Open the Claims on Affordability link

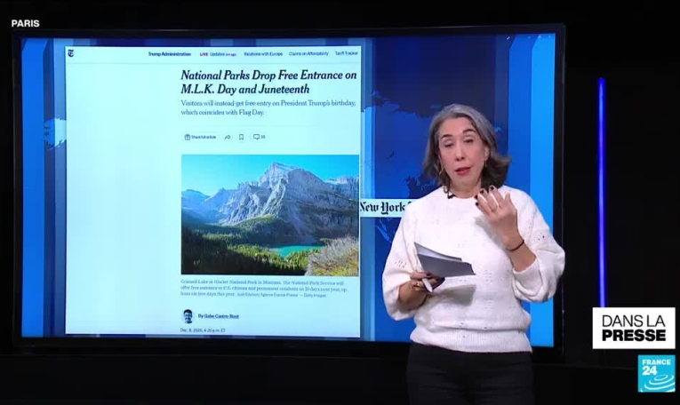pyautogui.click(x=308, y=53)
